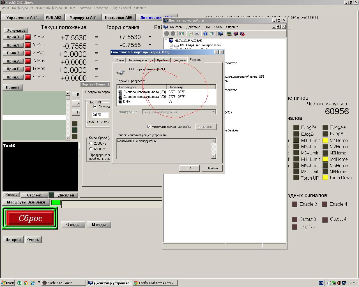
Task: Launch Chrome from quick launch
Action: [26, 283]
